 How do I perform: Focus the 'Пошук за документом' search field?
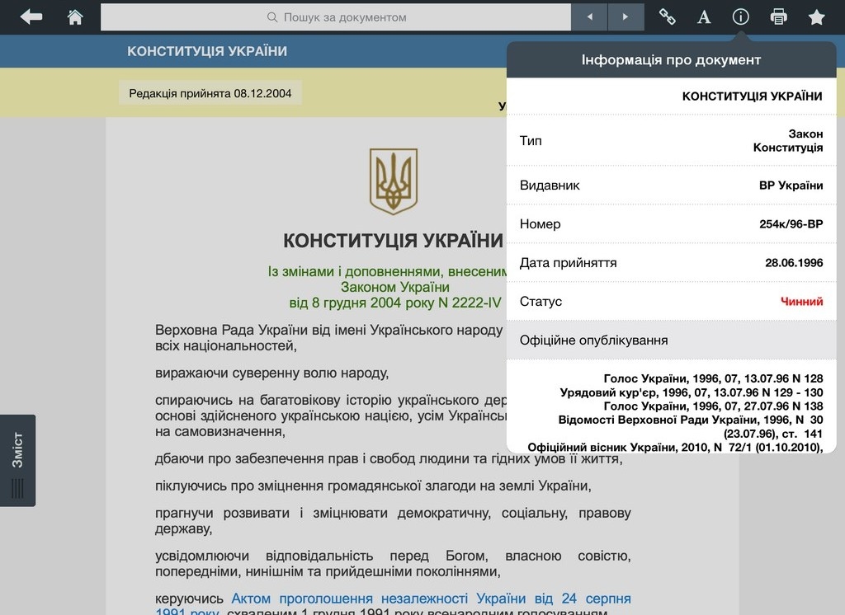(x=336, y=17)
